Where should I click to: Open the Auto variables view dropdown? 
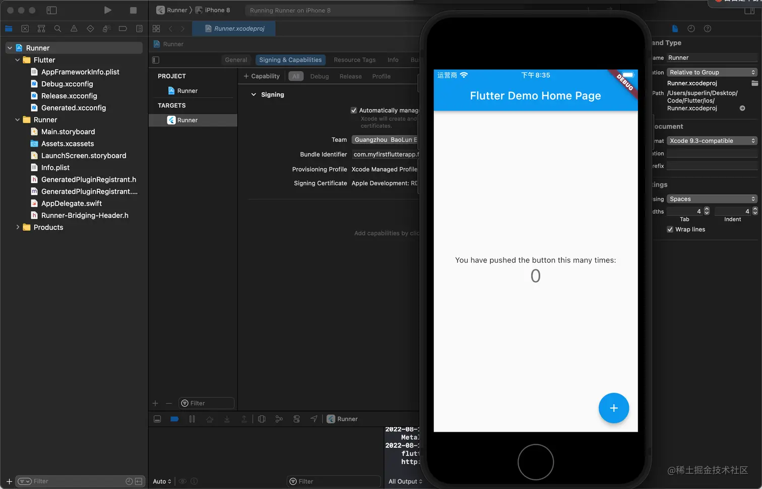[x=162, y=481]
